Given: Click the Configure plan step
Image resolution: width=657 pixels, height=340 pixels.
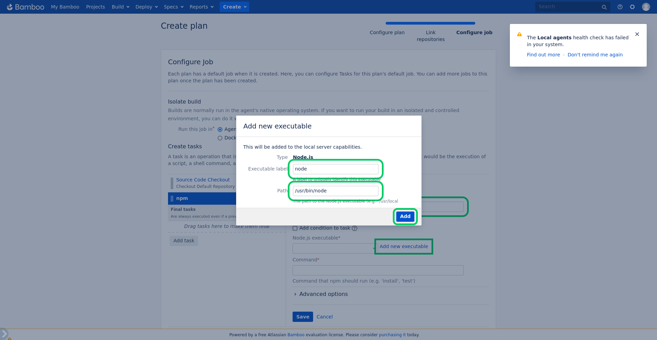Looking at the screenshot, I should click(x=387, y=32).
